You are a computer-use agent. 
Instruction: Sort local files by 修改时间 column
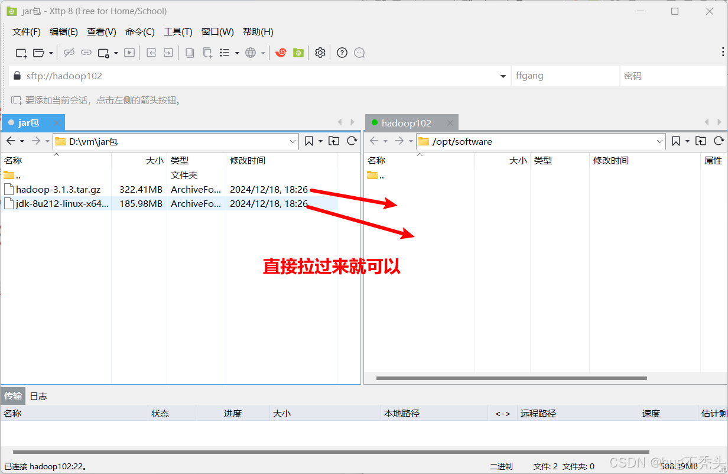[x=281, y=160]
